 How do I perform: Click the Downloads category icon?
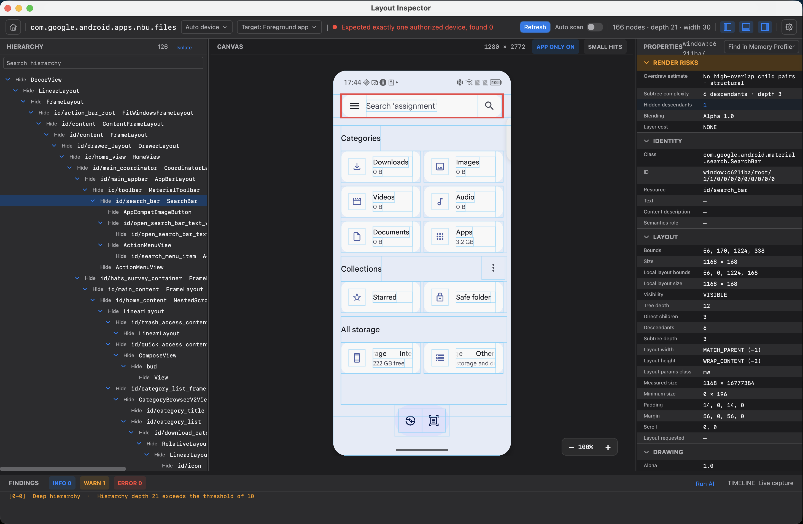(357, 167)
